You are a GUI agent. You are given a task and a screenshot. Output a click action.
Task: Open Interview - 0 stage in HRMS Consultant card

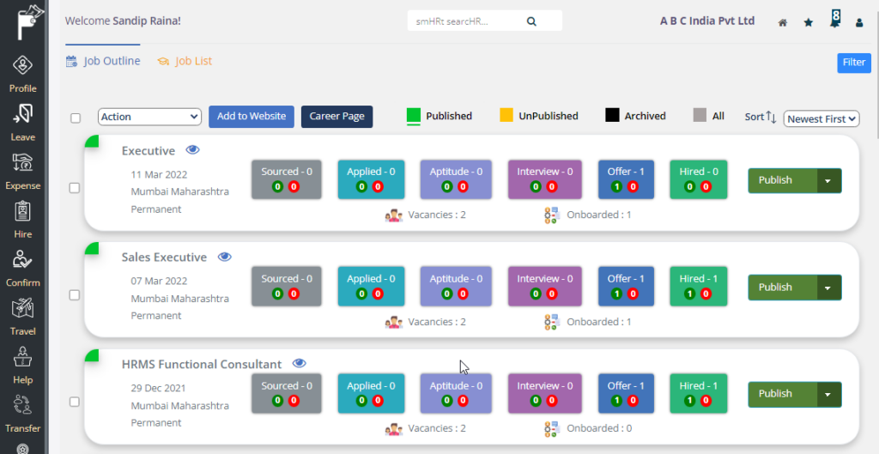tap(545, 393)
